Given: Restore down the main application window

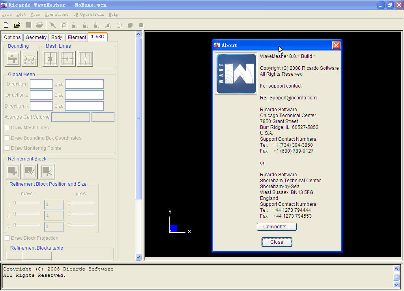Looking at the screenshot, I should point(389,5).
